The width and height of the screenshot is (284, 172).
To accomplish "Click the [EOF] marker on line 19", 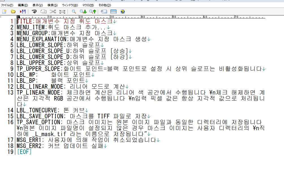I will tap(24, 152).
